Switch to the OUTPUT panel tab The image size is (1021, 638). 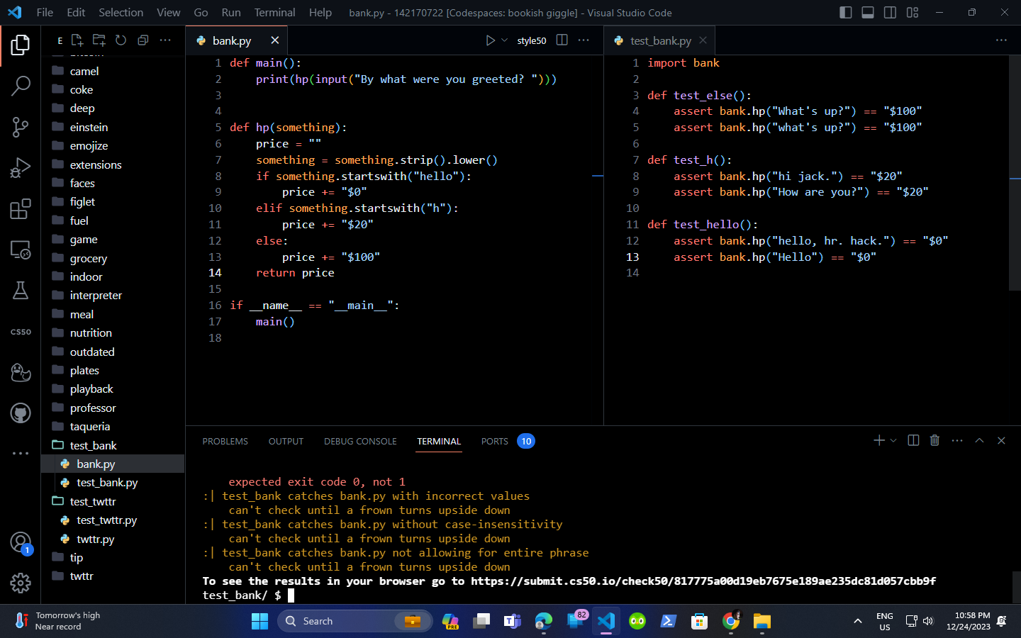(x=286, y=441)
